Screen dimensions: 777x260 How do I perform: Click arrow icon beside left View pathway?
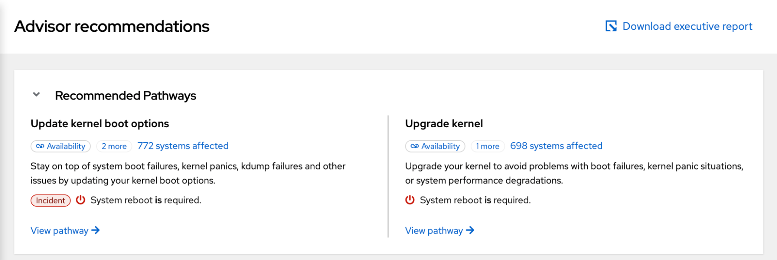[x=96, y=231]
